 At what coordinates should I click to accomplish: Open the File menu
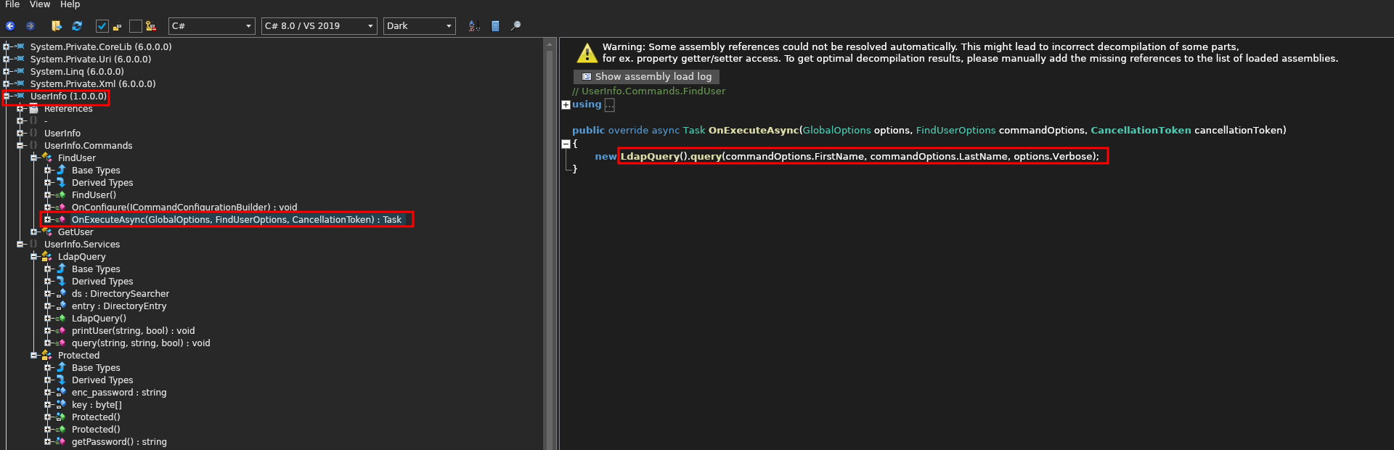tap(12, 4)
